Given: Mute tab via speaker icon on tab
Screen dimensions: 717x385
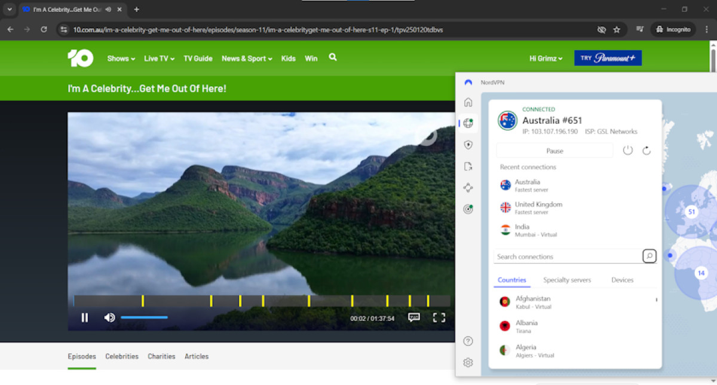Looking at the screenshot, I should [108, 10].
